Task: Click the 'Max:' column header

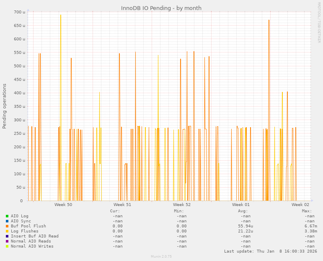Action: pyautogui.click(x=307, y=211)
